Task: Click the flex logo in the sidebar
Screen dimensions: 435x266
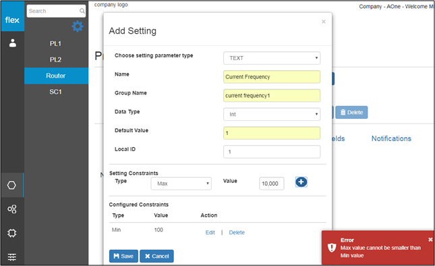Action: 12,20
